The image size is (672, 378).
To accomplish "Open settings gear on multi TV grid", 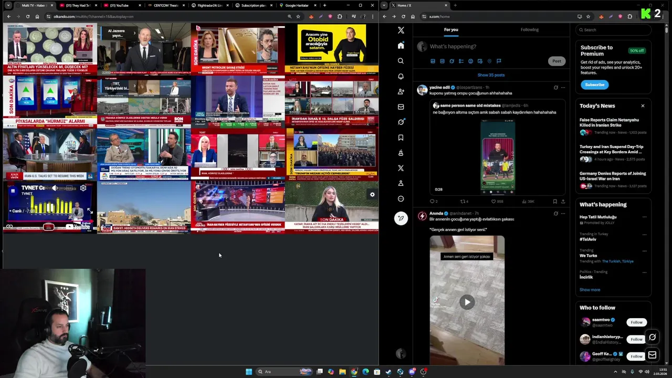I will (x=372, y=194).
